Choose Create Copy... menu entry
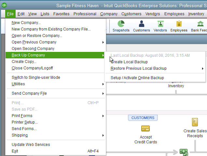Screen dimensions: 207x156 coord(55,62)
